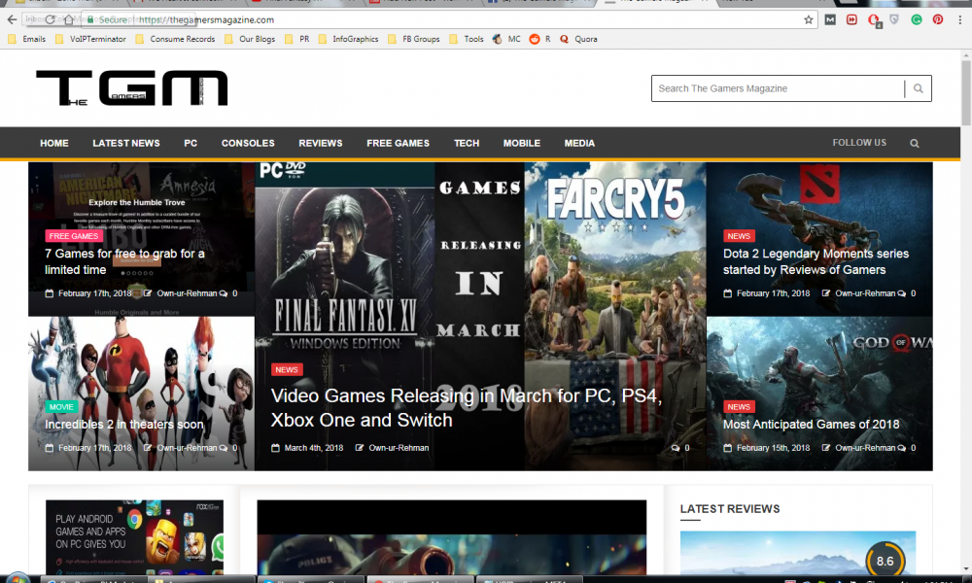Image resolution: width=972 pixels, height=583 pixels.
Task: Click the comment icon on the March releases article
Action: coord(676,448)
